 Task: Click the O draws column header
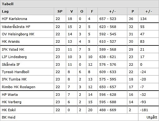tap(82, 11)
